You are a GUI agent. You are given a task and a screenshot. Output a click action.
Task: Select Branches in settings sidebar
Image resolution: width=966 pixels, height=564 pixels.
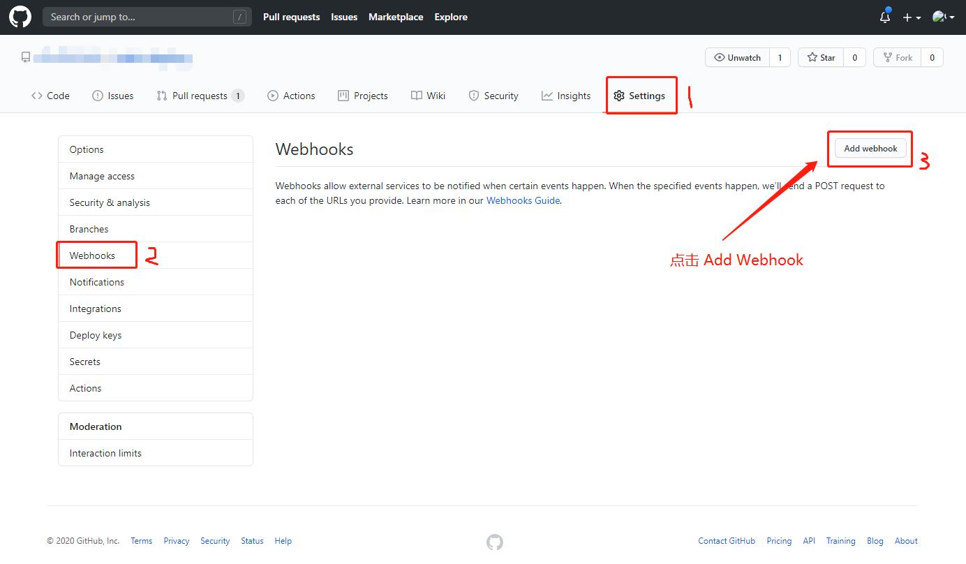(x=156, y=229)
